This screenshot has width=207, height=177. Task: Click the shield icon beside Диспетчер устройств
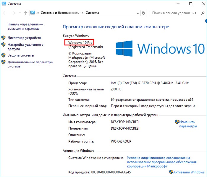pos(4,38)
